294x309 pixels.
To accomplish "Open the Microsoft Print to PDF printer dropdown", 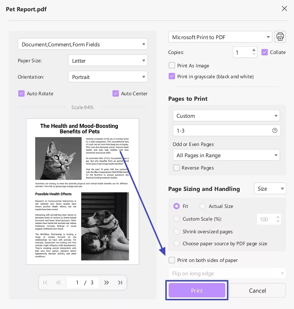I will 220,37.
